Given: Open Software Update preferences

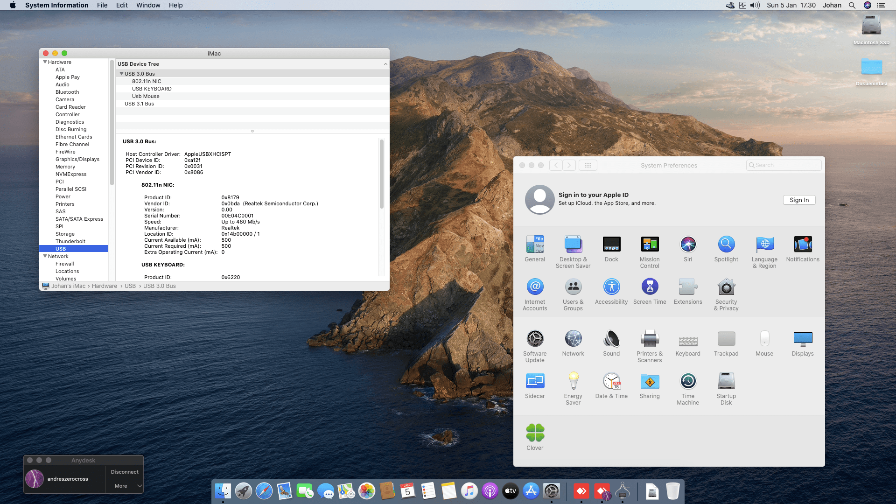Looking at the screenshot, I should (535, 346).
